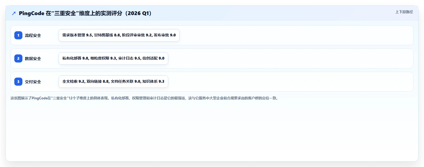
Task: Click the caption beginning 这张图展示了PingCode
Action: click(x=145, y=98)
